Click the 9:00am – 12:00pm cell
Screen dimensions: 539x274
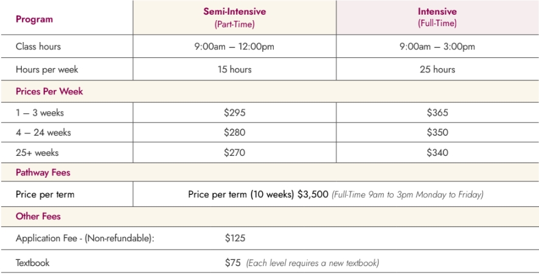pyautogui.click(x=234, y=46)
